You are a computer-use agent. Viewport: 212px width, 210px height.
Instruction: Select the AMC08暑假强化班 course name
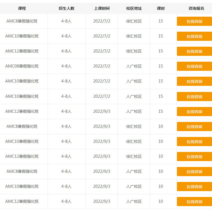[x=22, y=66]
